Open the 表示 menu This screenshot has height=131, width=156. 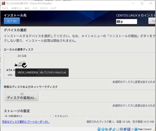pos(27,8)
